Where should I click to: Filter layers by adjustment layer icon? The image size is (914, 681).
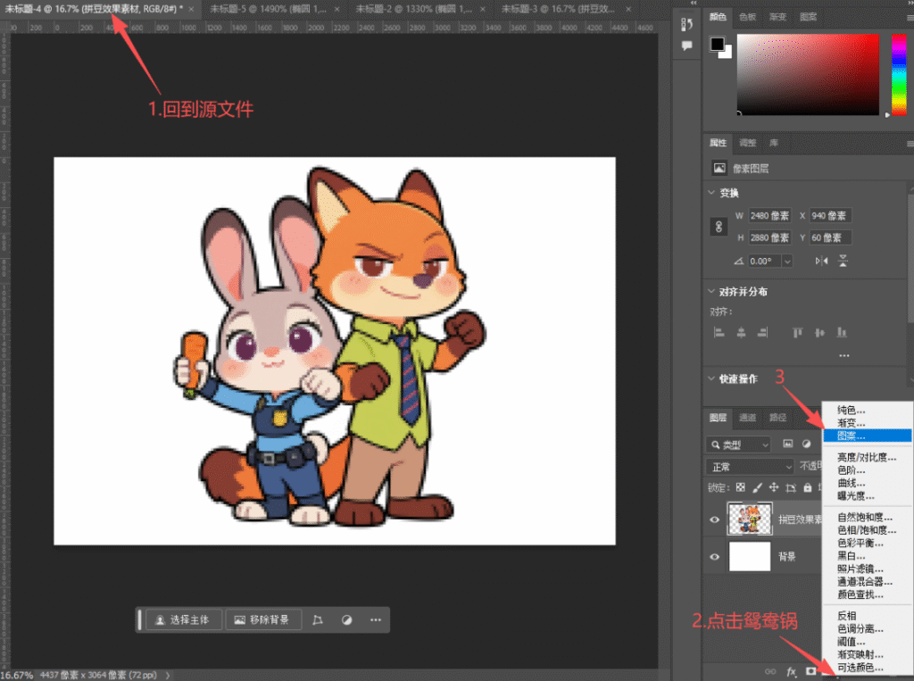[806, 444]
